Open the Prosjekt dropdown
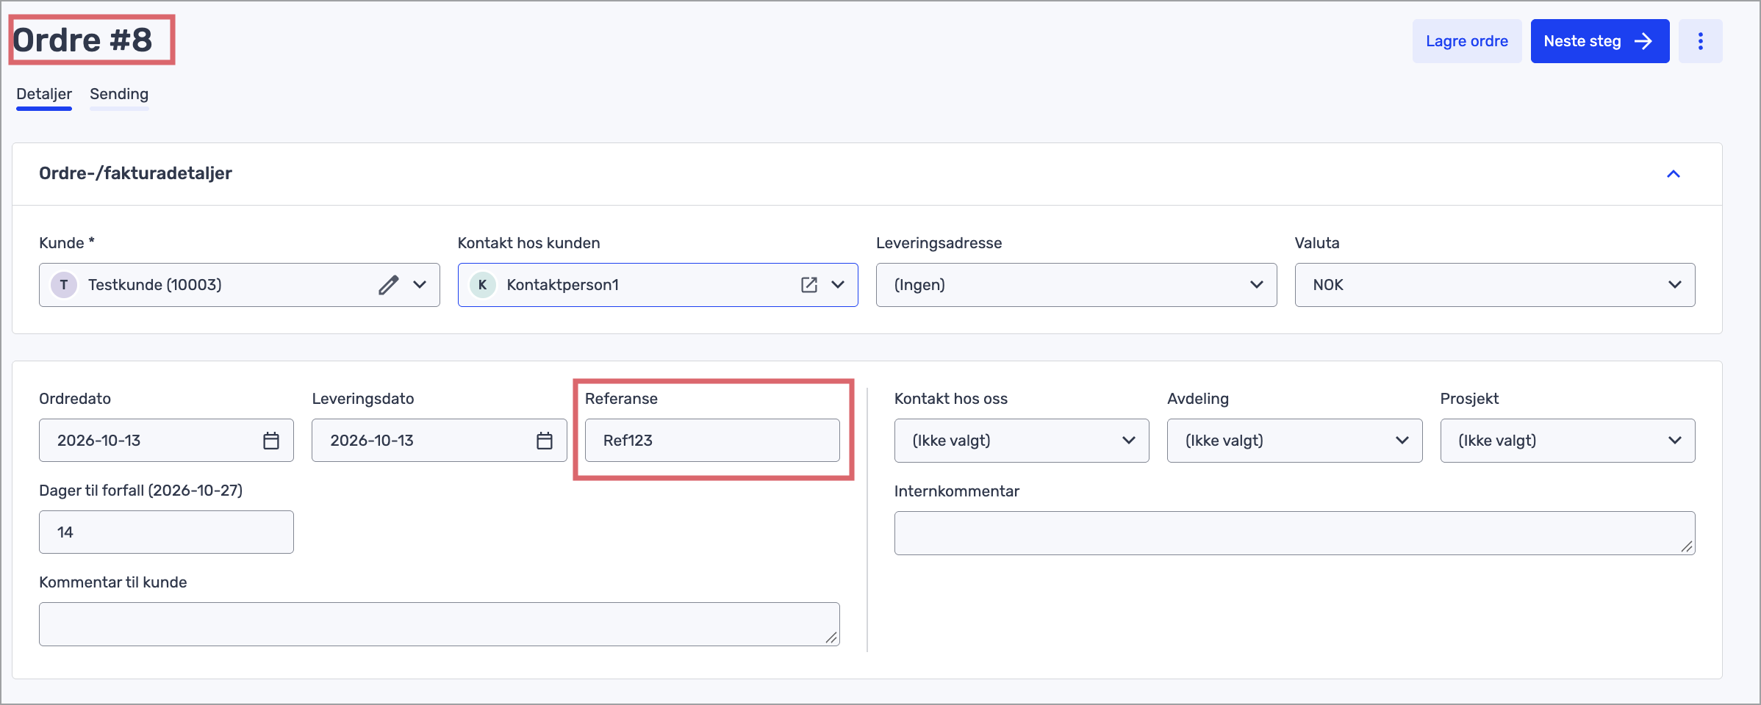The width and height of the screenshot is (1761, 705). pyautogui.click(x=1567, y=441)
